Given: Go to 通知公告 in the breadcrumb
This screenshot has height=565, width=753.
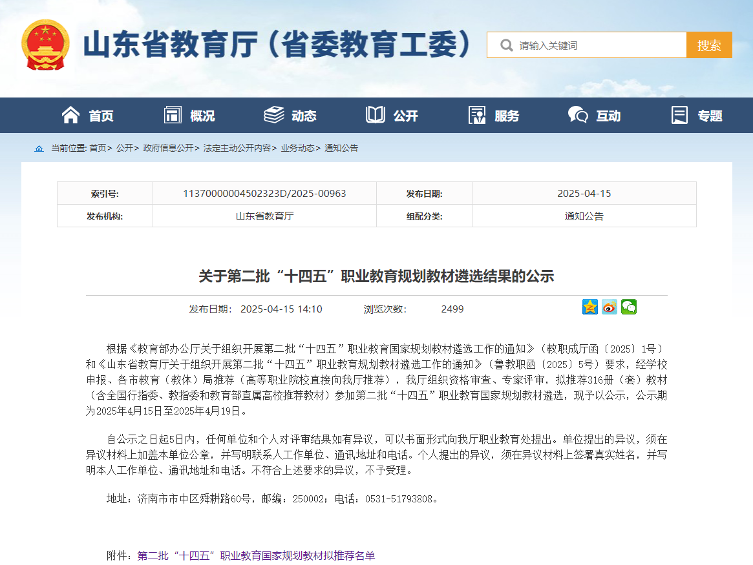Looking at the screenshot, I should 341,149.
